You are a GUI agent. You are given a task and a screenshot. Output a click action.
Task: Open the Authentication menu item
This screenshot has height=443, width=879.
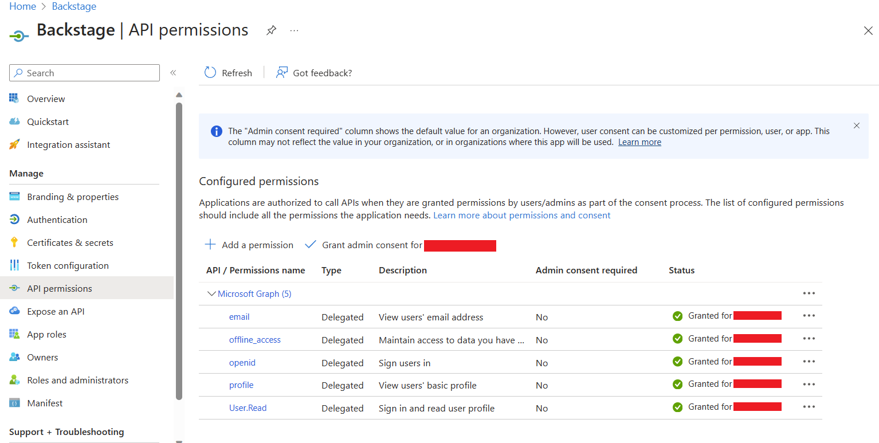(57, 219)
